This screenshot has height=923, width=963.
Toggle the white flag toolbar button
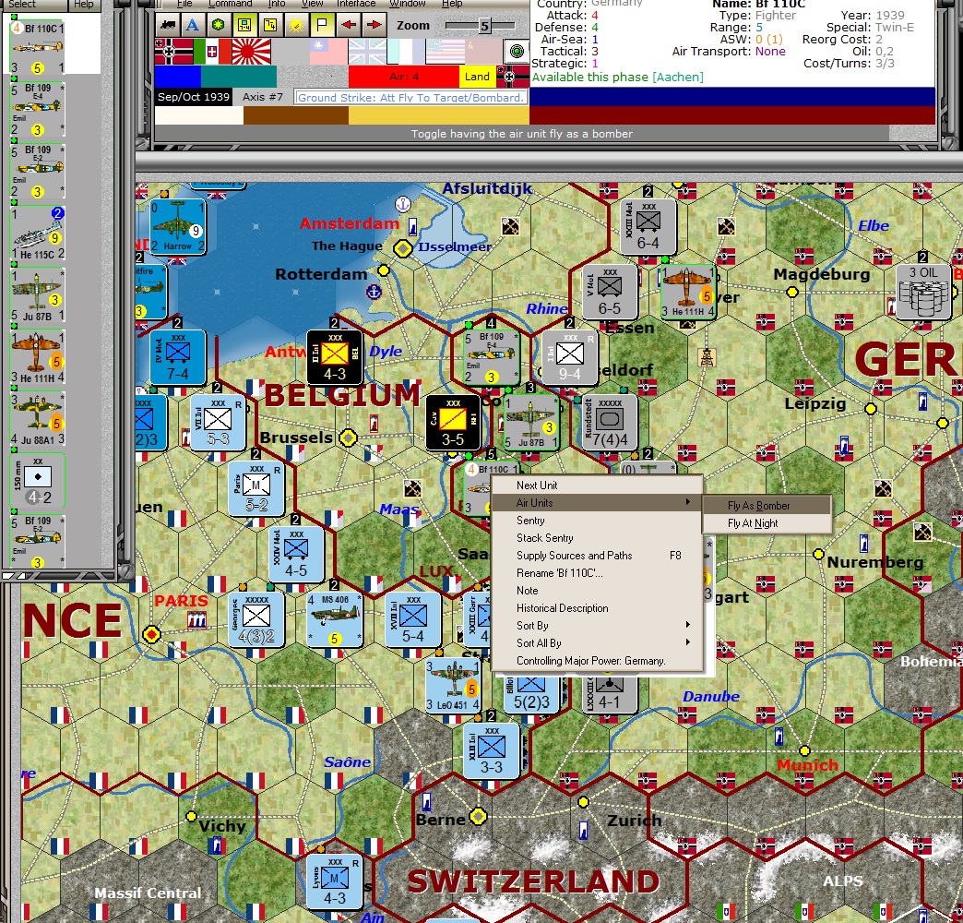point(322,25)
